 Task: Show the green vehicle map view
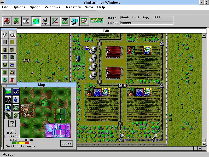point(16,108)
